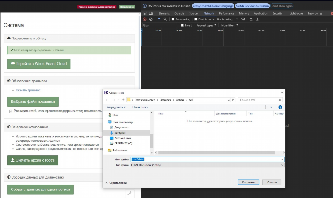Image resolution: width=333 pixels, height=198 pixels.
Task: Select 'KRAFTWAY (C:)' drive
Action: (123, 144)
